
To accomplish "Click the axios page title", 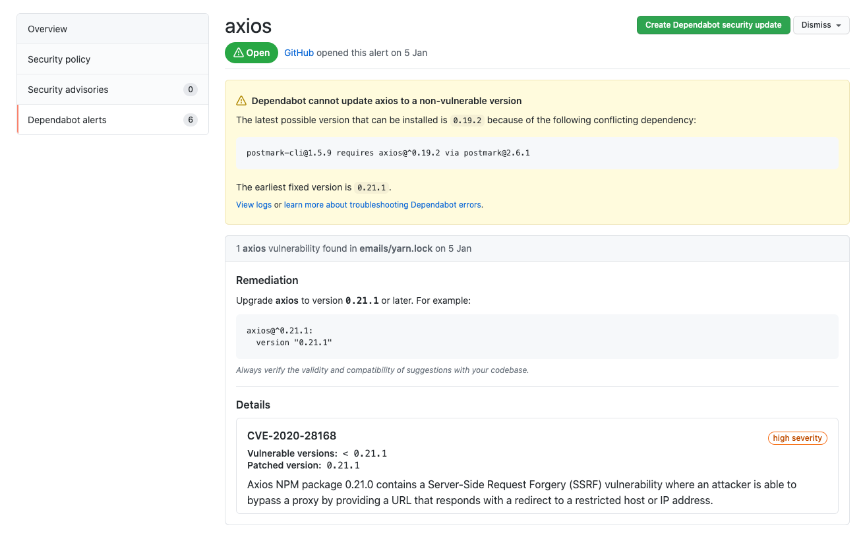I will pyautogui.click(x=249, y=26).
